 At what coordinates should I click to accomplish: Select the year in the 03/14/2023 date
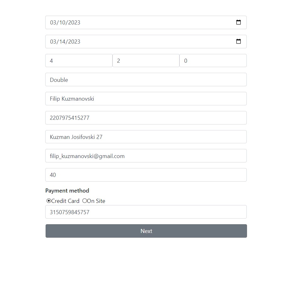(74, 42)
